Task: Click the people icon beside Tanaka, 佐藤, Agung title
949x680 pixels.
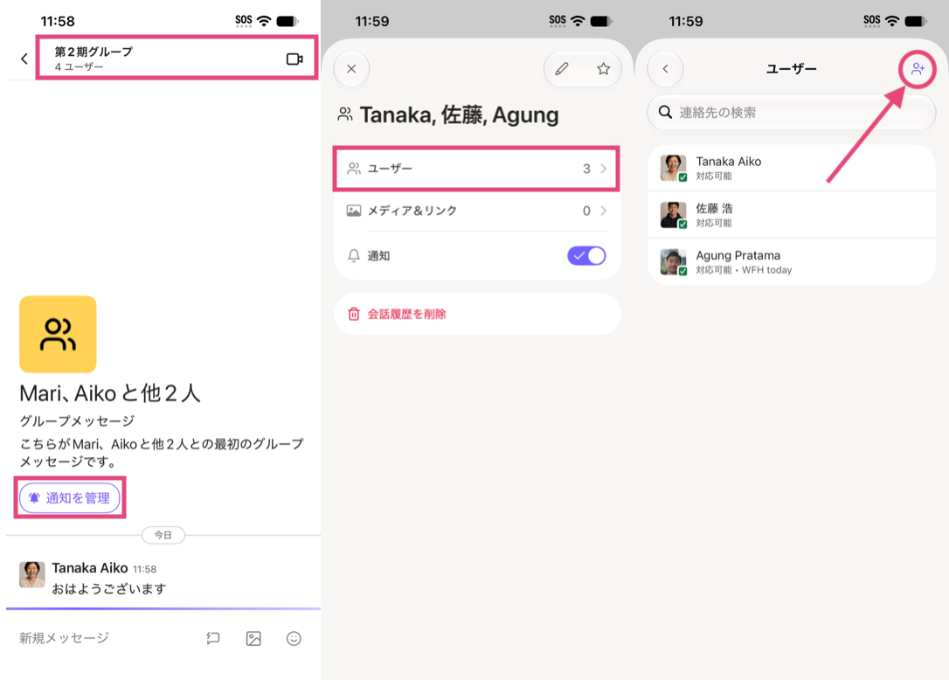Action: tap(345, 114)
